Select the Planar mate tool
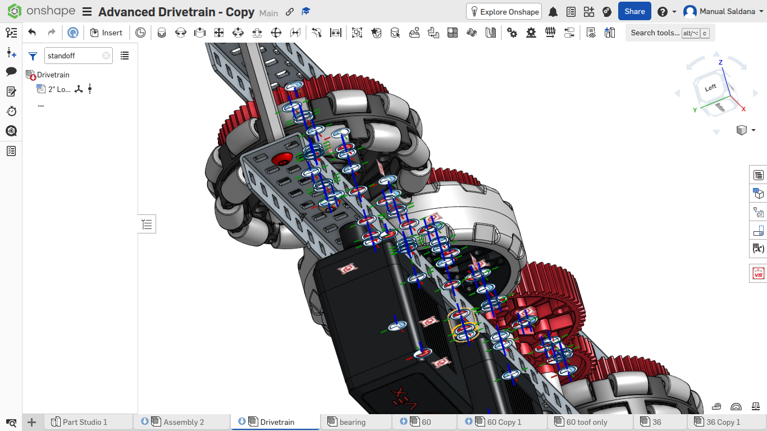The image size is (767, 431). [x=219, y=33]
